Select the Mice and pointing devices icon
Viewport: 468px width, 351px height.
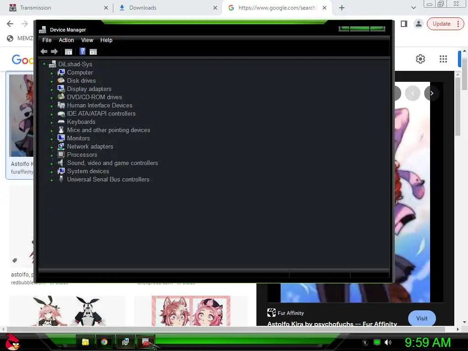[61, 130]
